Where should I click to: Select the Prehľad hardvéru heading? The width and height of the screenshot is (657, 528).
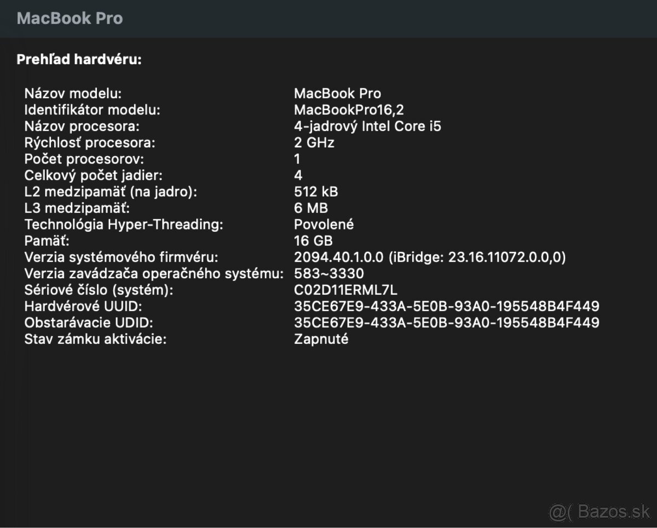click(79, 59)
